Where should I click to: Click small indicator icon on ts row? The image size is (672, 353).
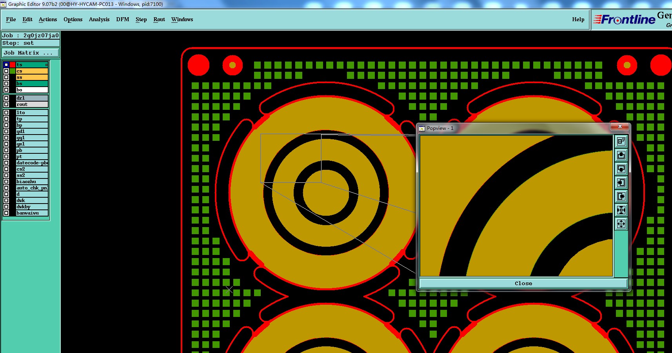point(46,65)
